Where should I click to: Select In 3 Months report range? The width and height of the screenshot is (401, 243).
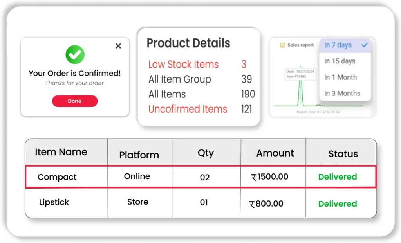coord(342,93)
